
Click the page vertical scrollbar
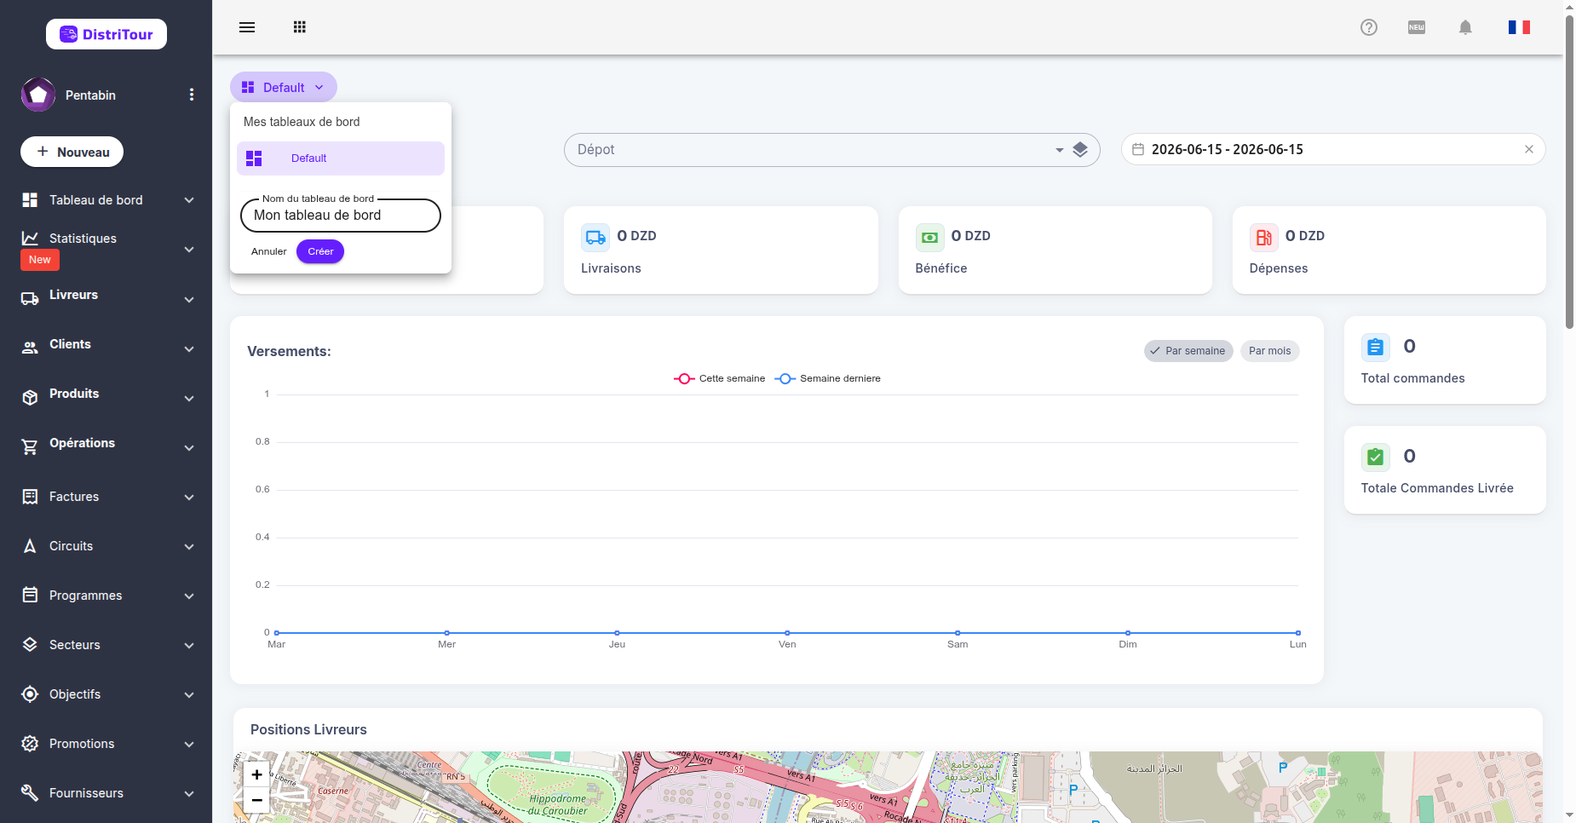(1569, 170)
